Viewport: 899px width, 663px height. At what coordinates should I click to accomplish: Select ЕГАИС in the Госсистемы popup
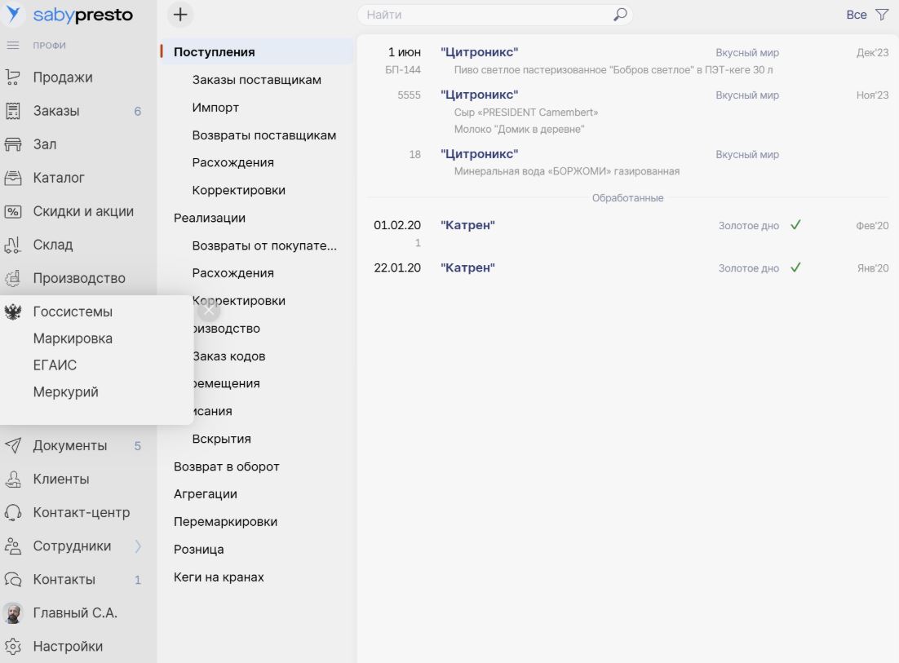point(55,365)
